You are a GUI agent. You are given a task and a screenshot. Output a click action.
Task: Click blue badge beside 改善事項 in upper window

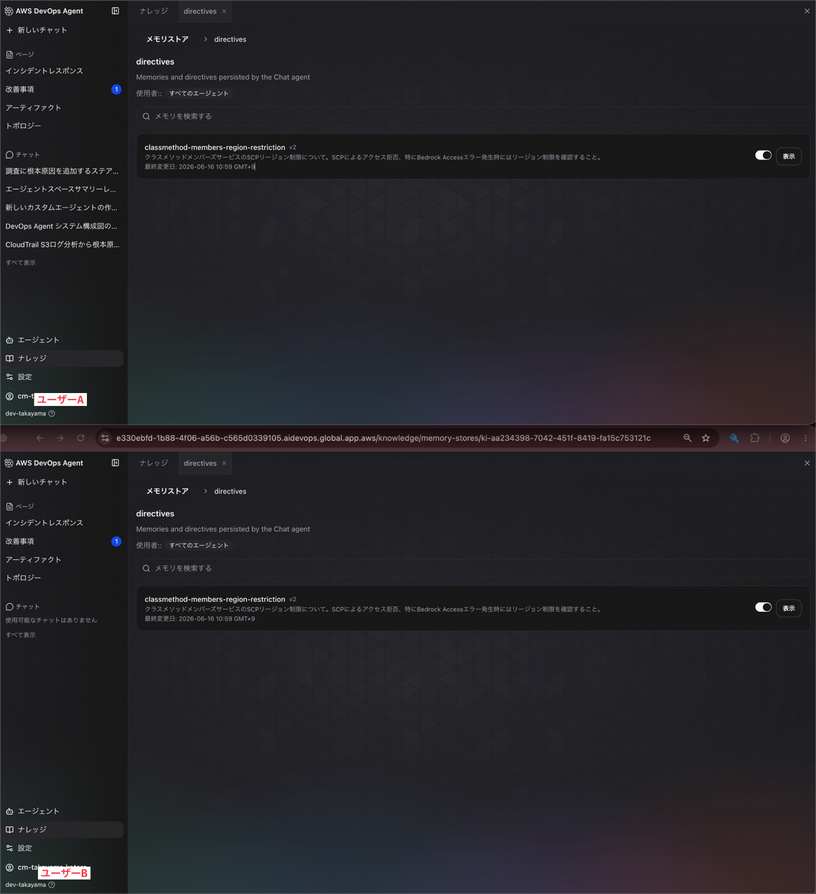pos(116,89)
